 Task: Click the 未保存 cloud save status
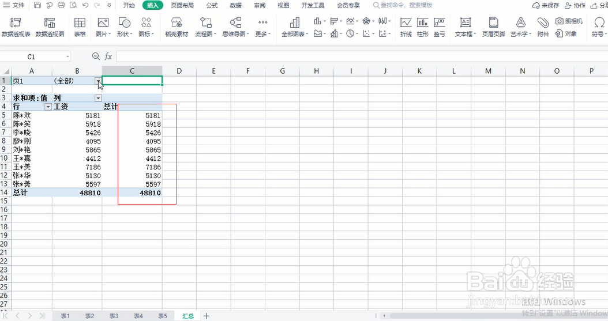coord(546,5)
